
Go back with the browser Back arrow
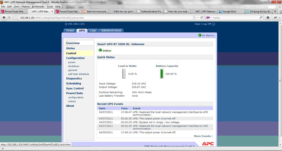point(4,18)
